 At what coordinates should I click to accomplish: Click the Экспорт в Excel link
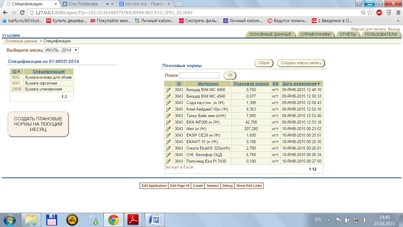pos(179,167)
